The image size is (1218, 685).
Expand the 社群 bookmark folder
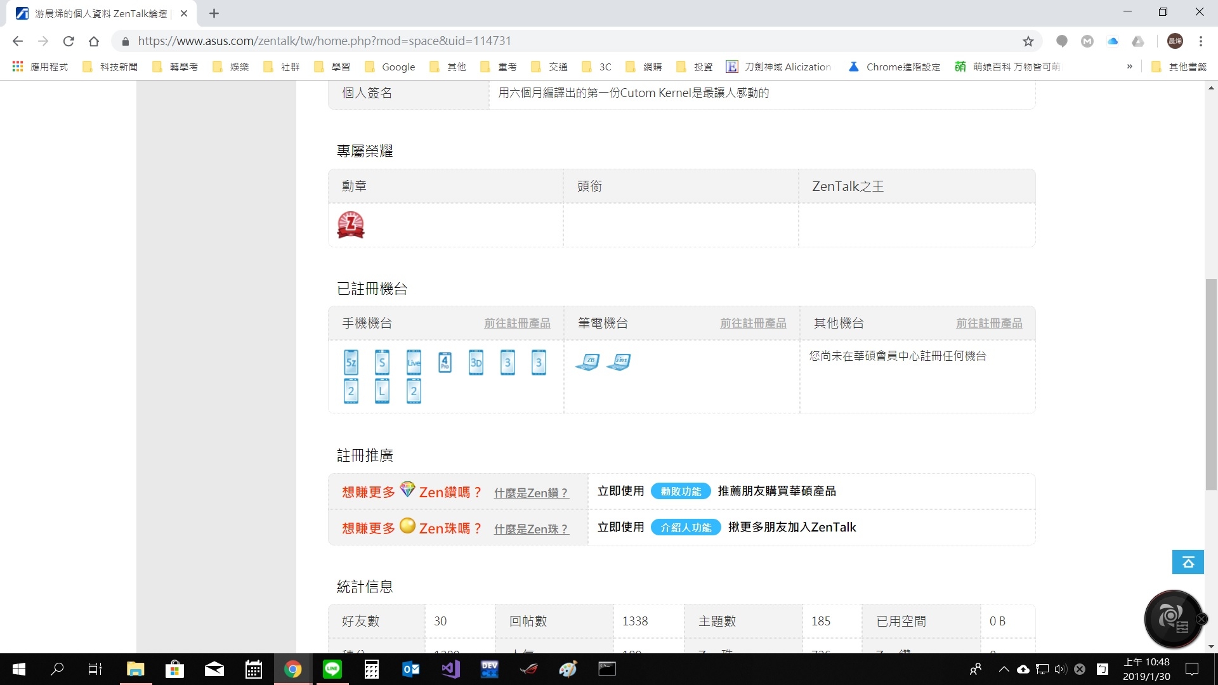(x=282, y=67)
